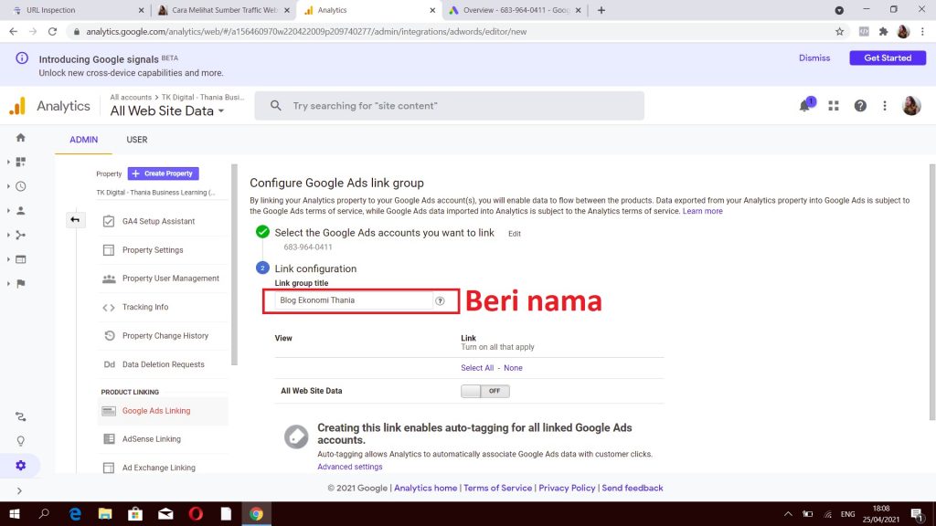
Task: Click the Link group title help icon
Action: click(x=440, y=301)
